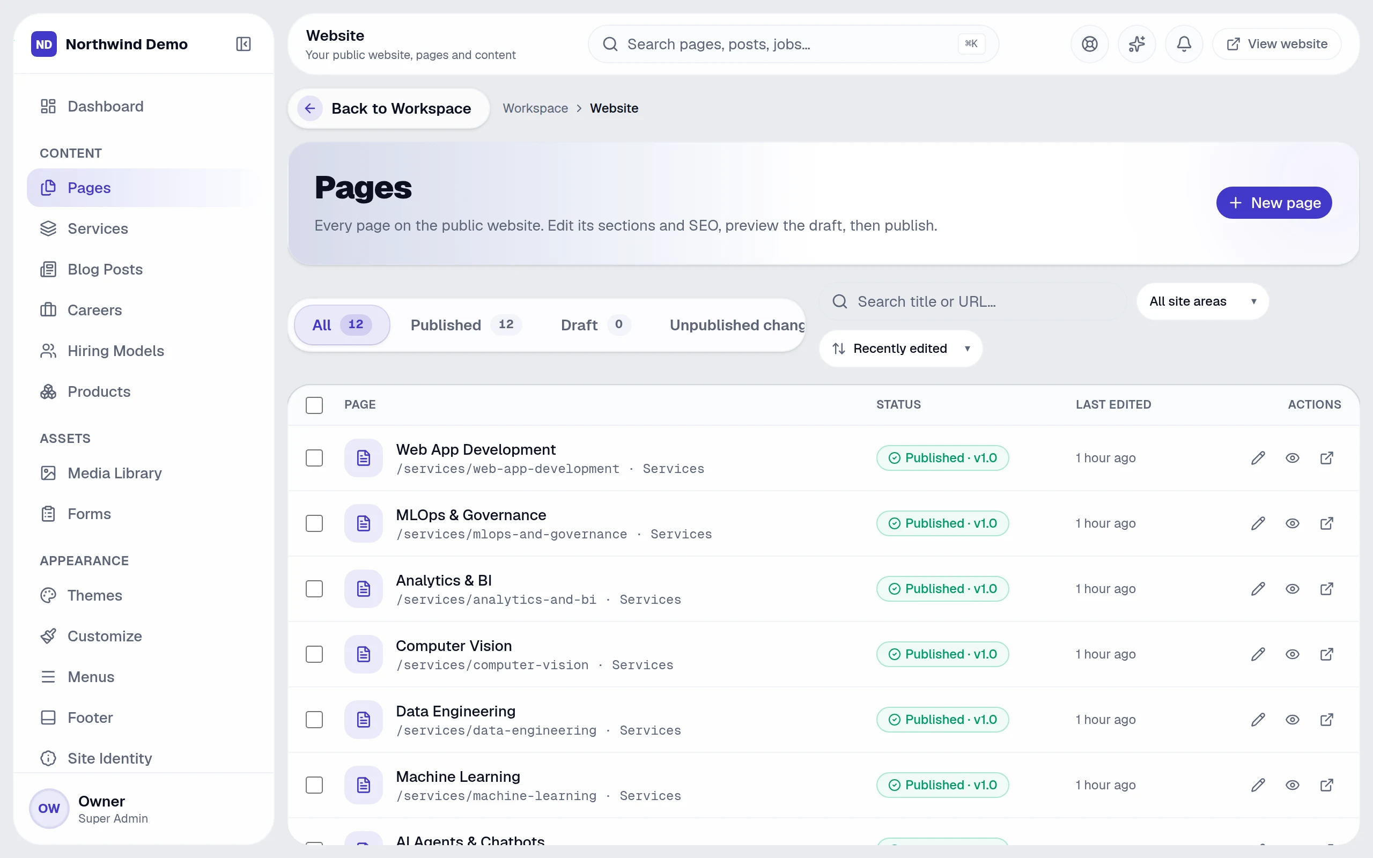Edit Machine Learning page pencil icon

[x=1258, y=785]
